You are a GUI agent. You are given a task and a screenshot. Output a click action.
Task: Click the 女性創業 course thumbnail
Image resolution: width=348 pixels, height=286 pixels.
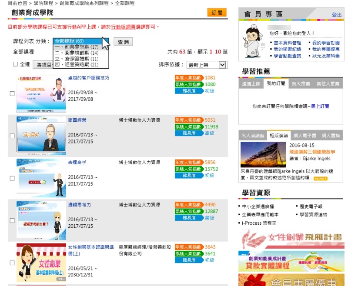pyautogui.click(x=41, y=263)
